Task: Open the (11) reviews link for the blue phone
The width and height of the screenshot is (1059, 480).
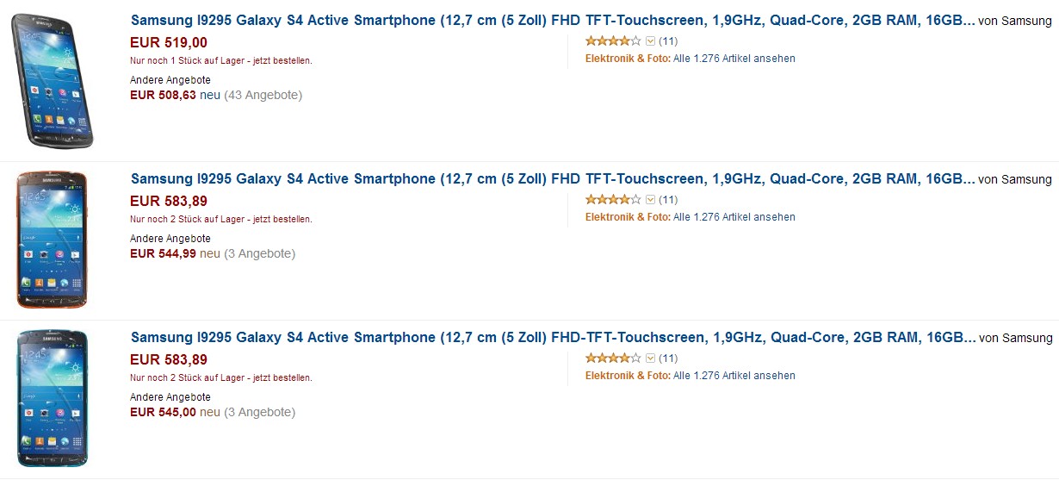Action: click(x=668, y=358)
